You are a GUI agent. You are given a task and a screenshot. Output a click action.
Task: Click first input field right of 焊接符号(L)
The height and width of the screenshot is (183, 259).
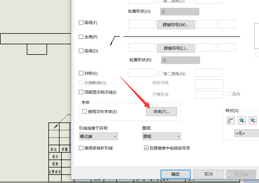(x=205, y=48)
